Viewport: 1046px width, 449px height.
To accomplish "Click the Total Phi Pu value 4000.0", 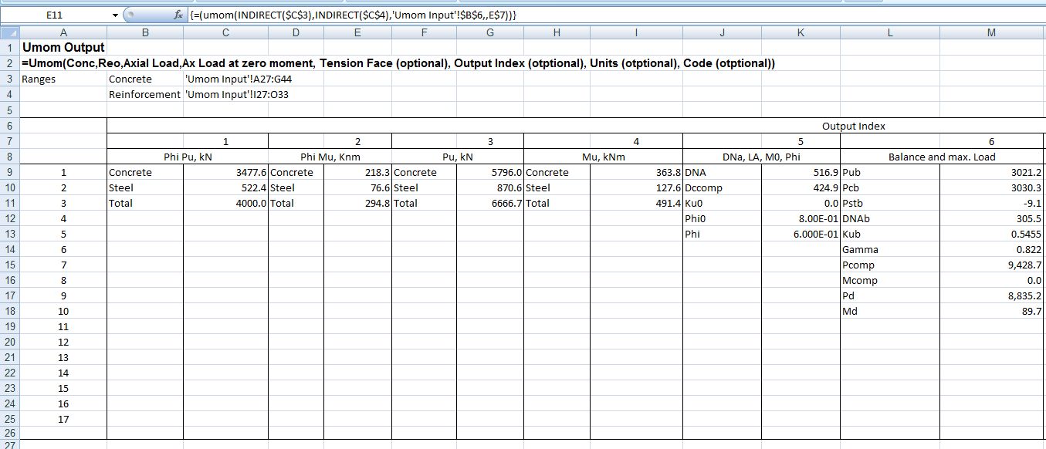I will (225, 203).
